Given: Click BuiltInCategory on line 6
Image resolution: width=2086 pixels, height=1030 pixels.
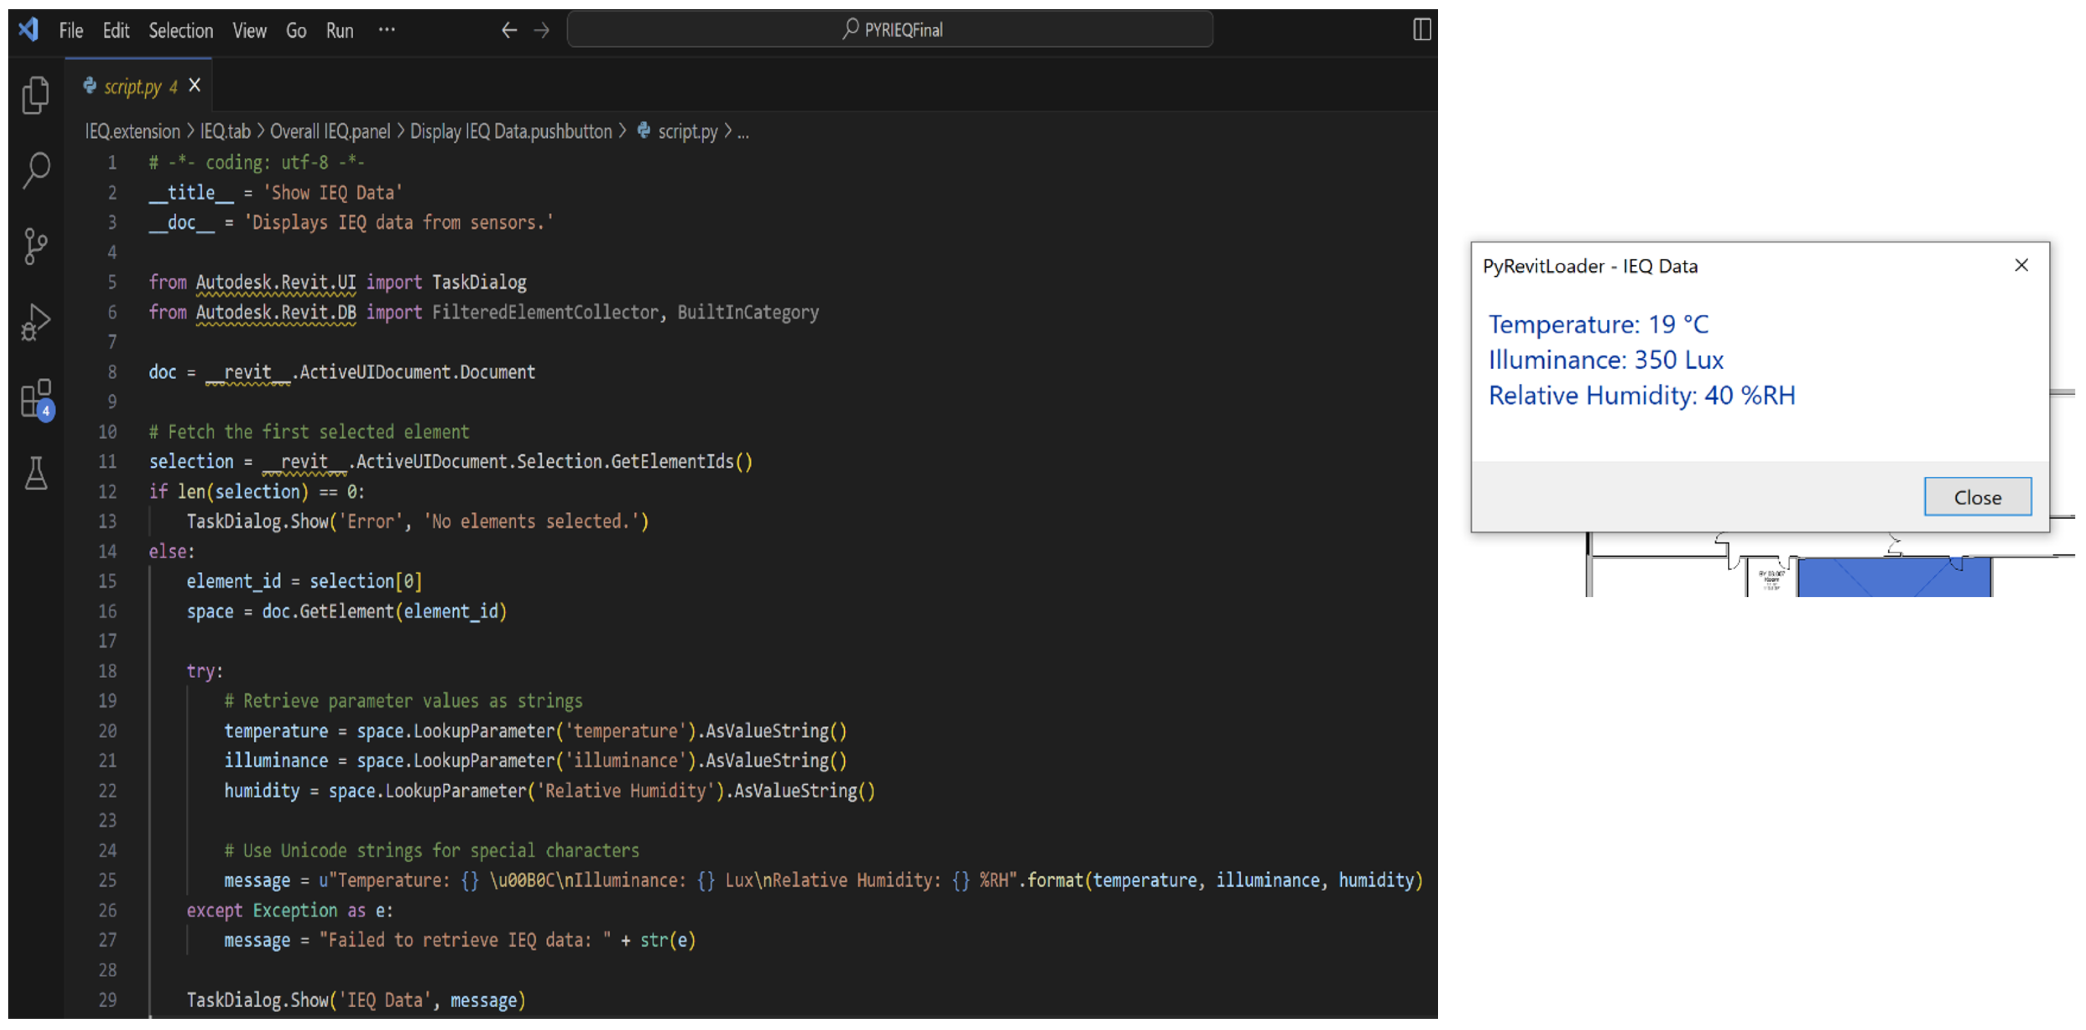Looking at the screenshot, I should point(748,312).
